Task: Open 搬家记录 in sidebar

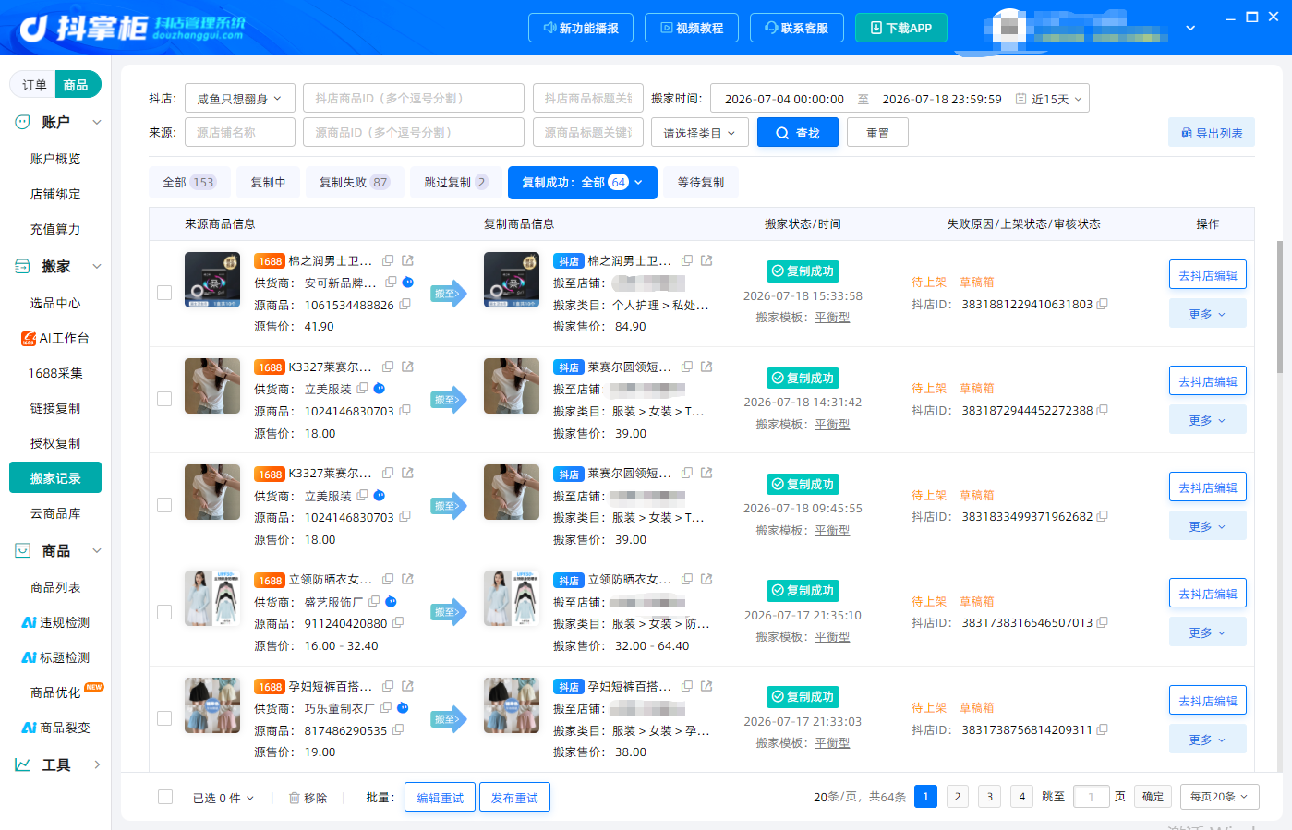Action: (55, 478)
